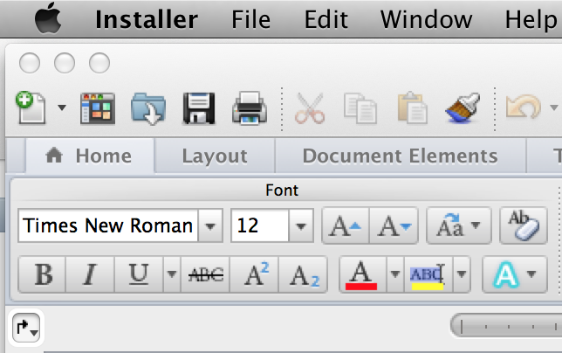This screenshot has width=562, height=353.
Task: Open the Window menu
Action: click(426, 19)
